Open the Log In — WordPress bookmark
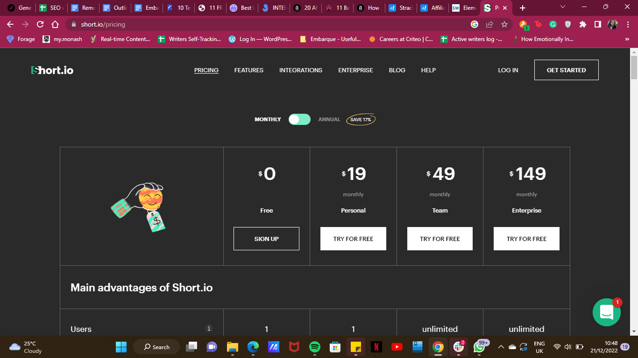Image resolution: width=638 pixels, height=358 pixels. tap(260, 39)
